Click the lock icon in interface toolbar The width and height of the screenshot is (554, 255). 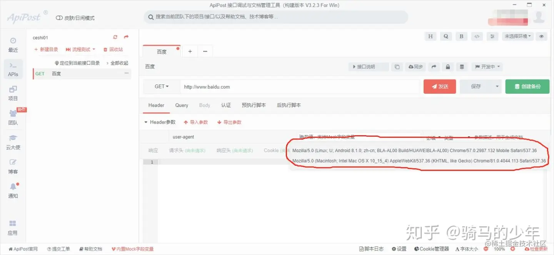point(448,67)
